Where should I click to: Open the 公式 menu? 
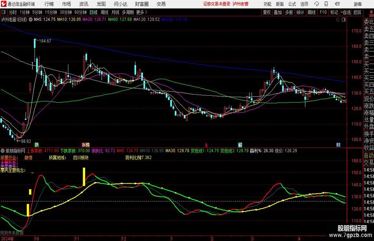pos(292,4)
